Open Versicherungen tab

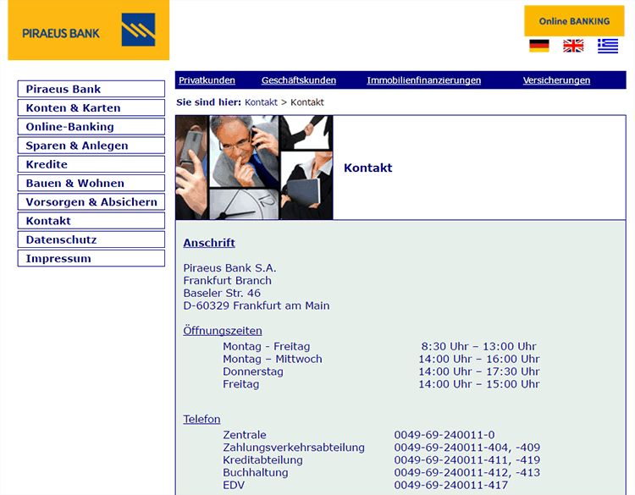tap(556, 80)
